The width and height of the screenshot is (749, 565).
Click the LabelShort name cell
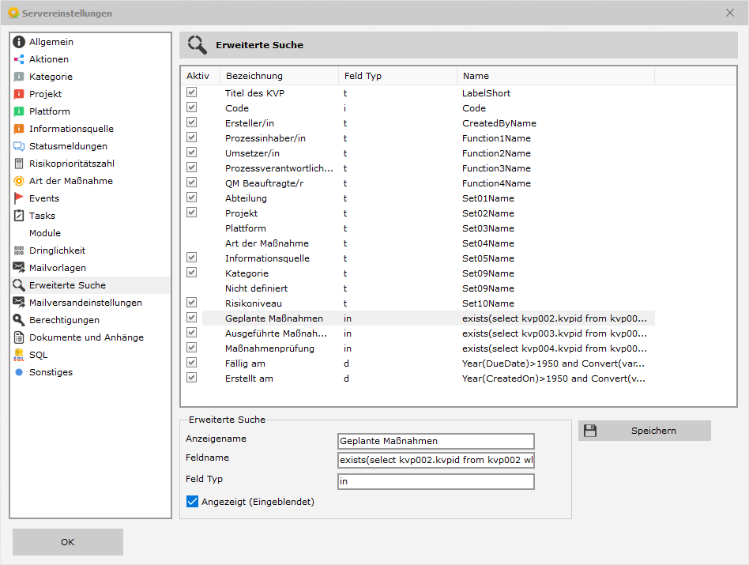pos(486,93)
